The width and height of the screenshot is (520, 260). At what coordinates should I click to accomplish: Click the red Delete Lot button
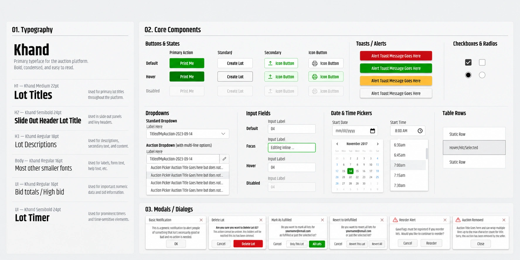coord(248,244)
